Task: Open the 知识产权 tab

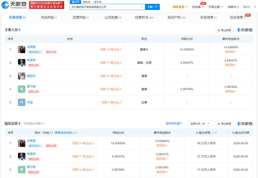Action: click(x=176, y=17)
